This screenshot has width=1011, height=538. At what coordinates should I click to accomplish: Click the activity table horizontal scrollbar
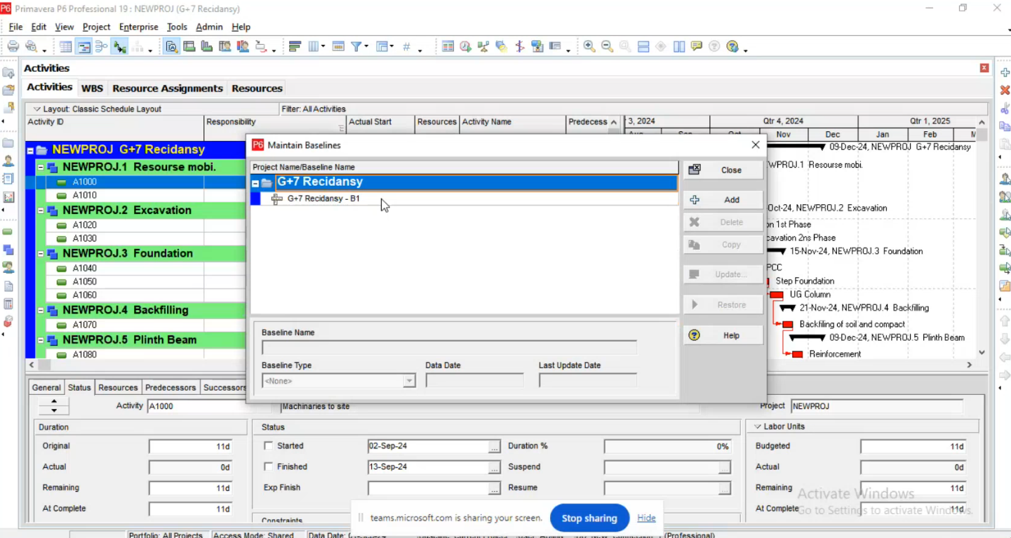[137, 365]
